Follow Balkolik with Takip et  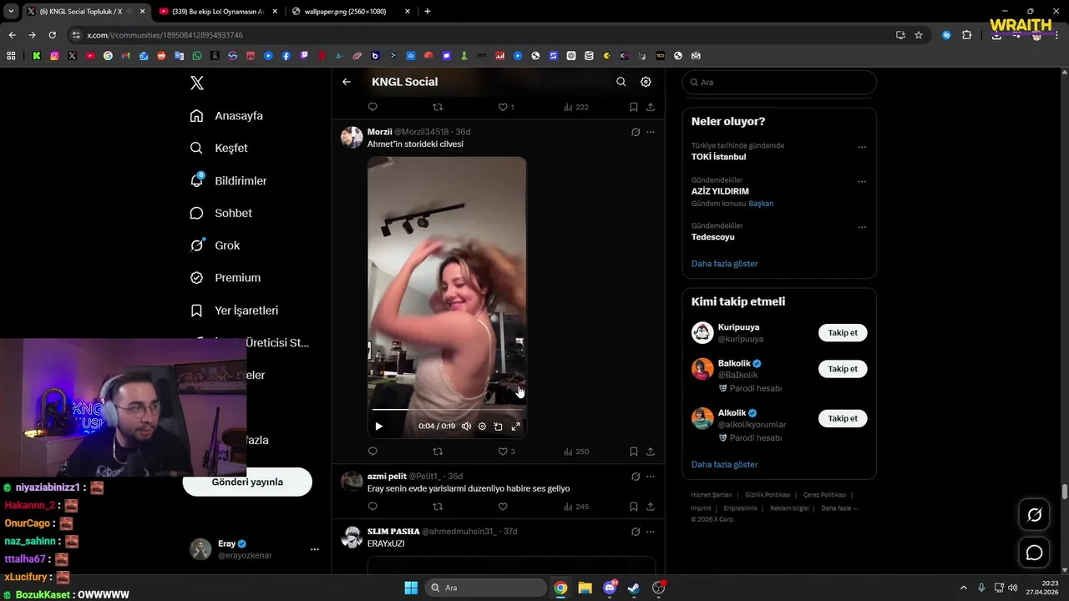point(843,369)
